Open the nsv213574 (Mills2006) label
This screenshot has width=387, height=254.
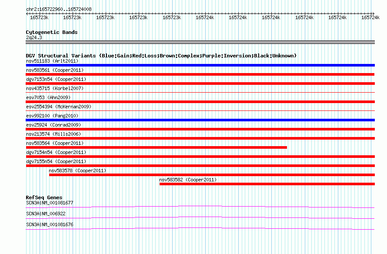pyautogui.click(x=53, y=134)
